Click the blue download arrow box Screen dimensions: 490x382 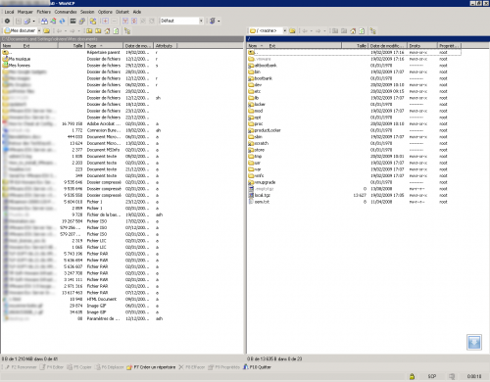point(474,342)
